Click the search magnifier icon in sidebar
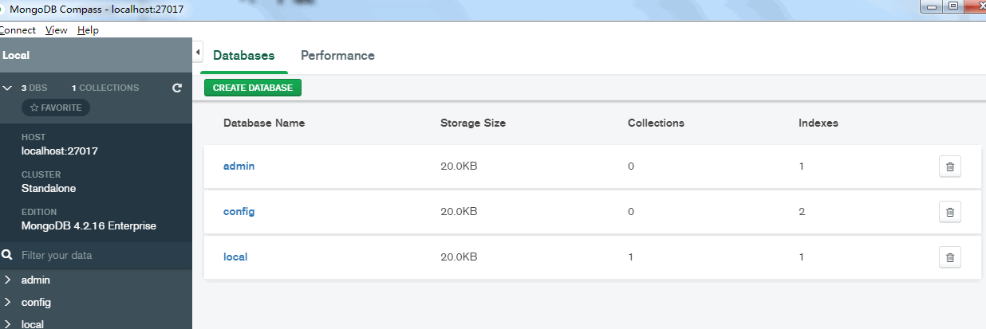986x329 pixels. tap(7, 256)
